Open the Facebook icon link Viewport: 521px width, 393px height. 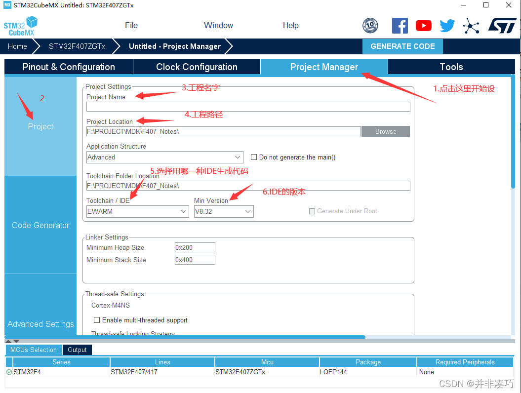pyautogui.click(x=400, y=26)
